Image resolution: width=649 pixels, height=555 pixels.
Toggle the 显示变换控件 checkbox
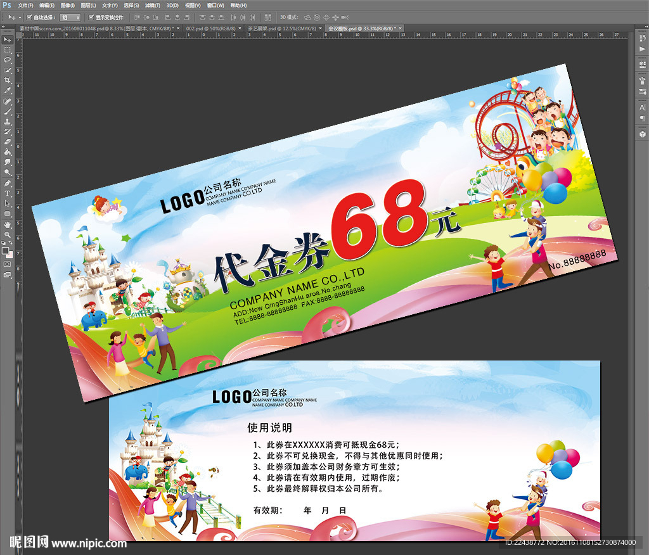click(x=91, y=17)
